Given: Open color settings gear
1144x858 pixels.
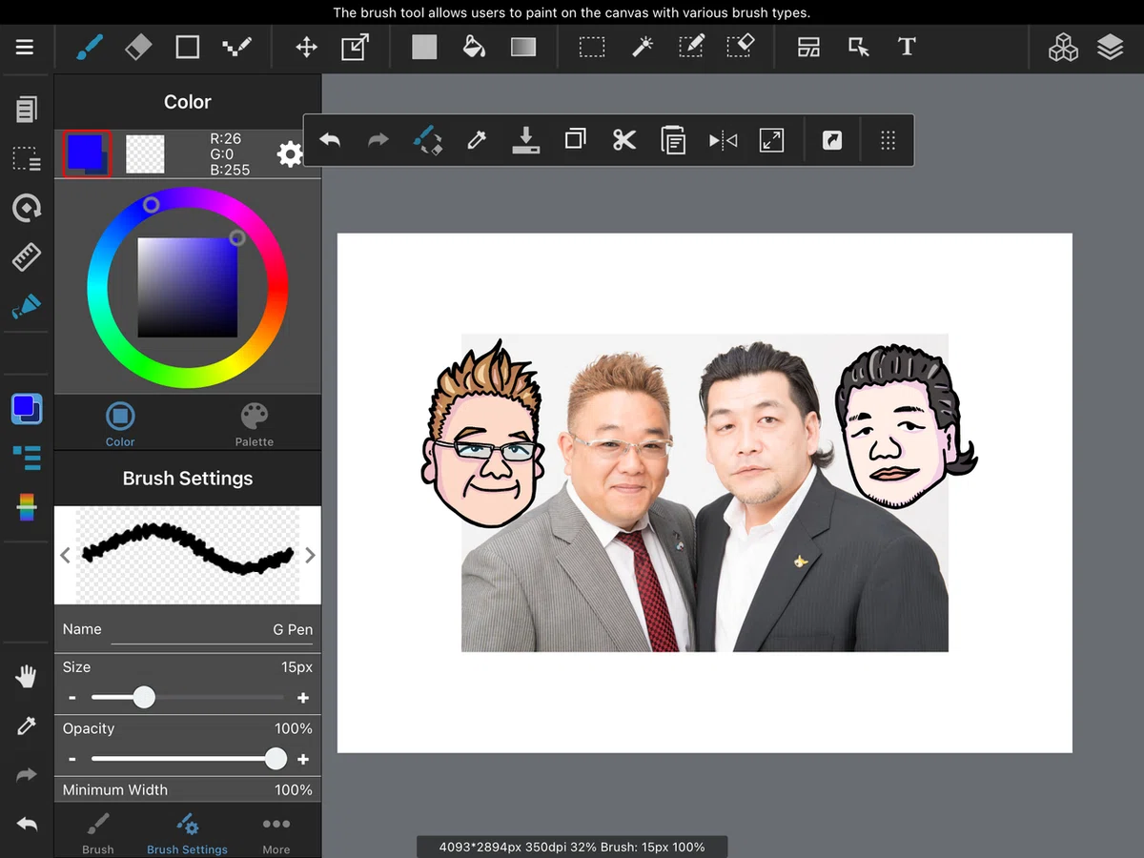Looking at the screenshot, I should (290, 154).
